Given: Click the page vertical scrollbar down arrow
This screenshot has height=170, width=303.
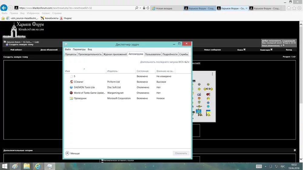Looking at the screenshot, I should 301,159.
